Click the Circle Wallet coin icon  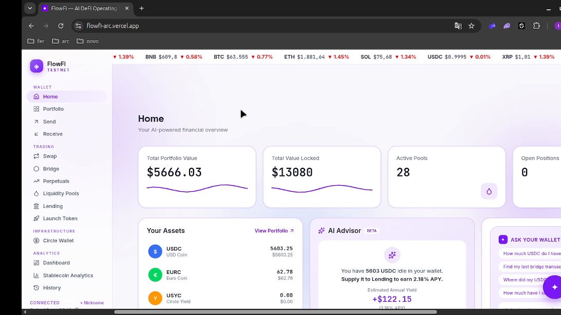coord(36,241)
